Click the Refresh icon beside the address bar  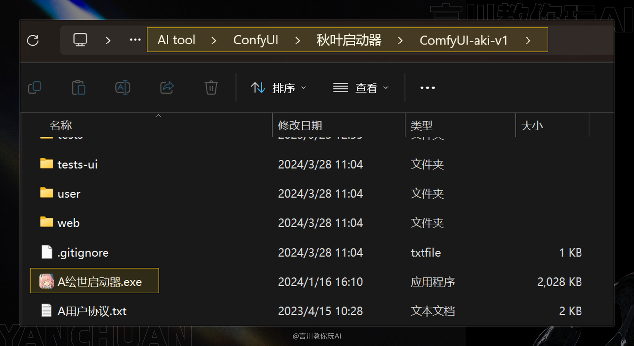tap(32, 41)
